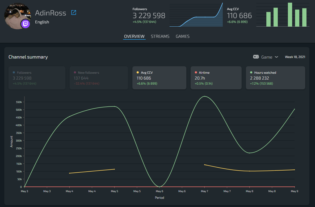Image resolution: width=315 pixels, height=207 pixels.
Task: Click the +0.5% (0.1h) airtime change text
Action: coord(204,84)
